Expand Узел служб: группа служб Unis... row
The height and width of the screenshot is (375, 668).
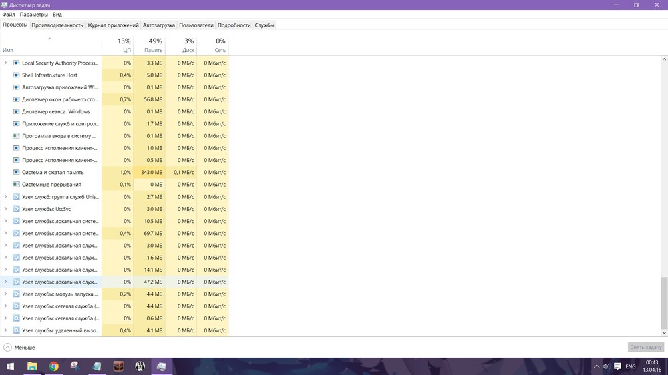(5, 197)
